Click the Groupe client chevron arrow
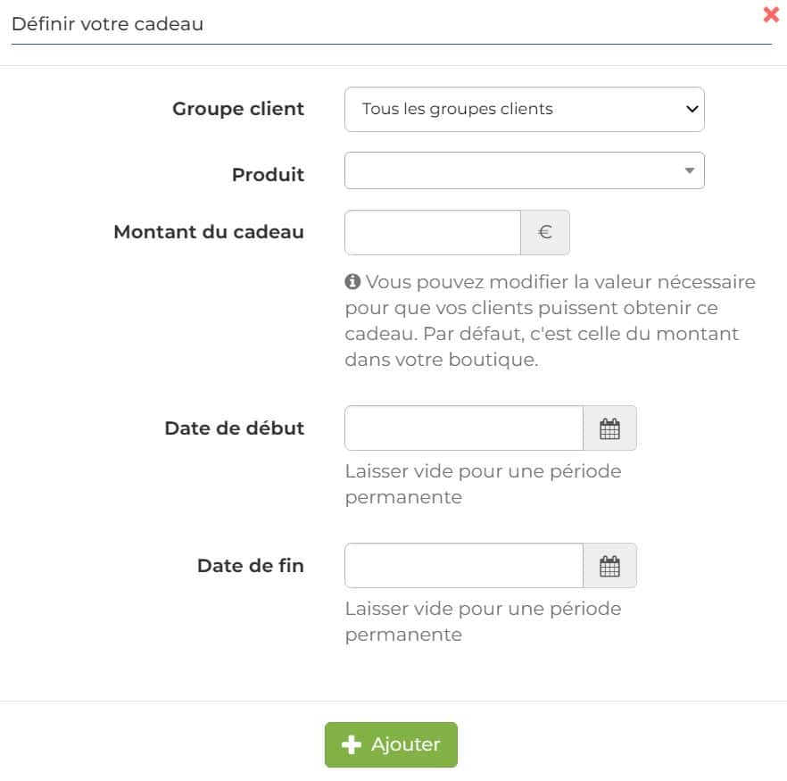The image size is (787, 781). tap(692, 109)
